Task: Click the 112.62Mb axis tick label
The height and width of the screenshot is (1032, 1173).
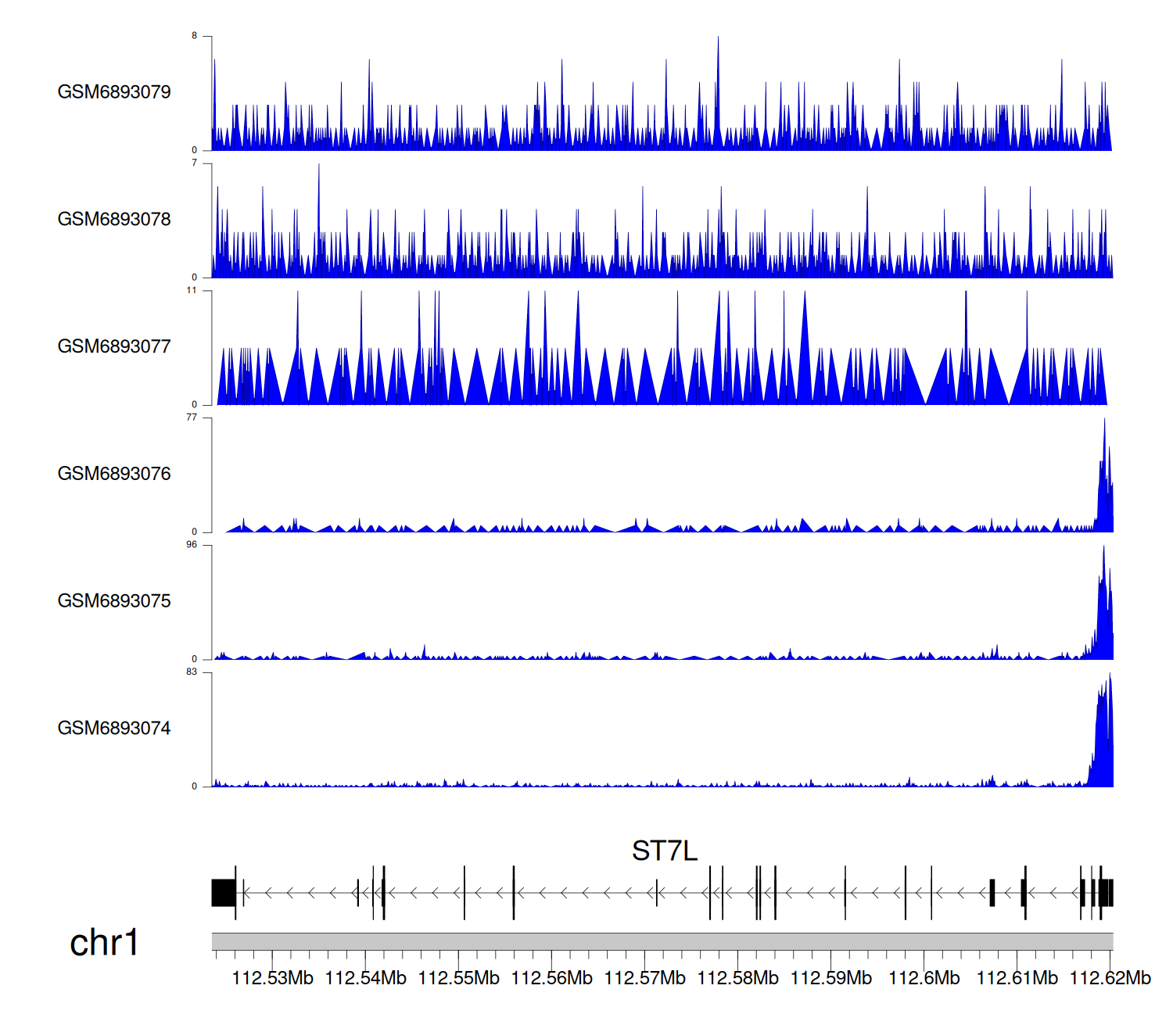Action: (1110, 978)
